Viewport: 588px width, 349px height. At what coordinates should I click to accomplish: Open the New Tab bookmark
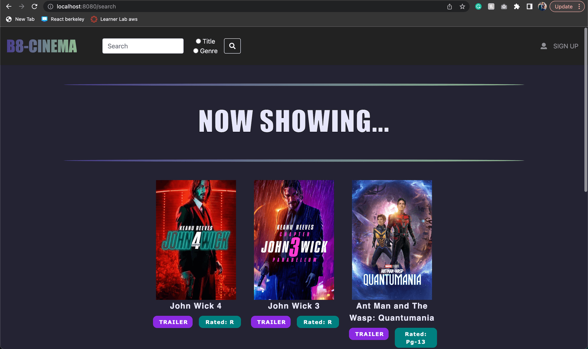tap(20, 19)
